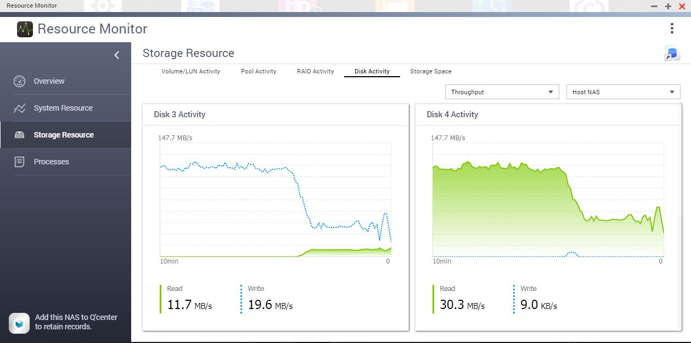The width and height of the screenshot is (691, 343).
Task: Open the Host NAS dropdown
Action: (x=623, y=92)
